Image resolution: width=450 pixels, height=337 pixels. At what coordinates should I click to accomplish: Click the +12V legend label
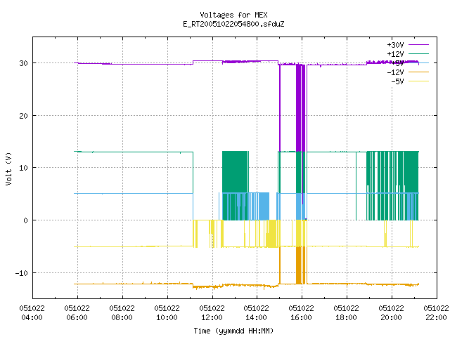click(395, 54)
